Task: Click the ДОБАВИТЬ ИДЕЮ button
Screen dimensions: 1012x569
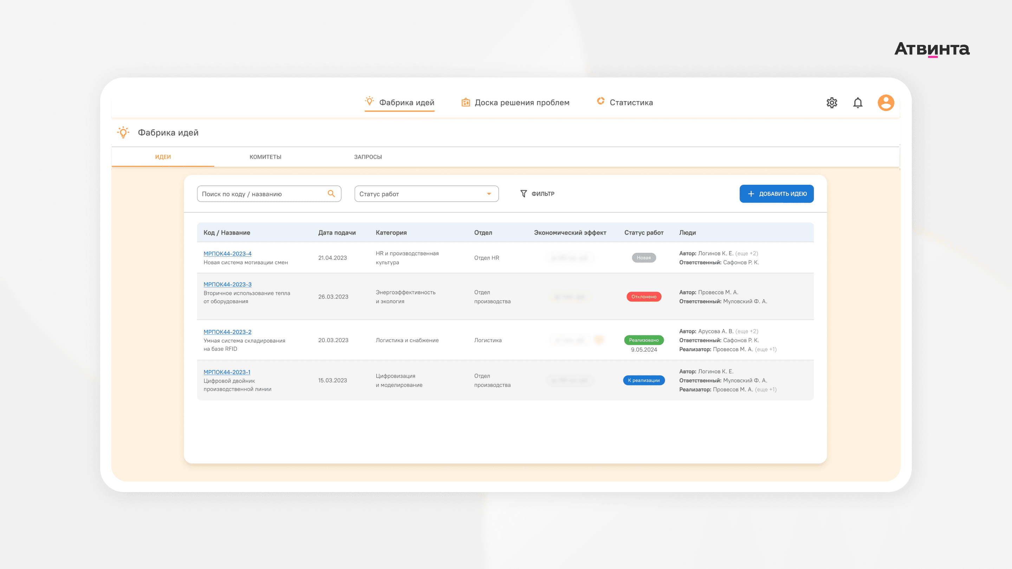Action: [x=776, y=194]
